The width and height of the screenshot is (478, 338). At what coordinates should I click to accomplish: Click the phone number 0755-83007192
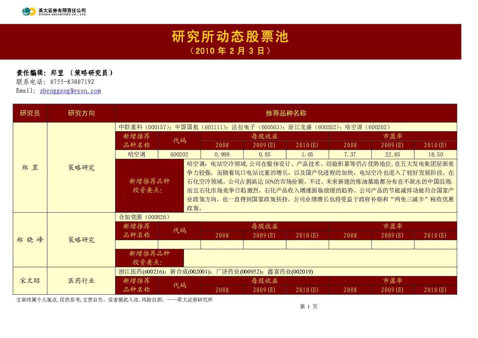point(72,82)
